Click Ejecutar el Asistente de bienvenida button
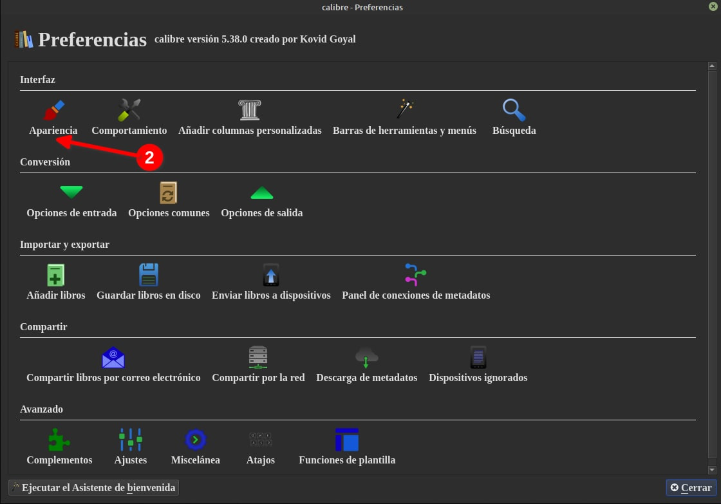This screenshot has width=721, height=504. (x=93, y=487)
